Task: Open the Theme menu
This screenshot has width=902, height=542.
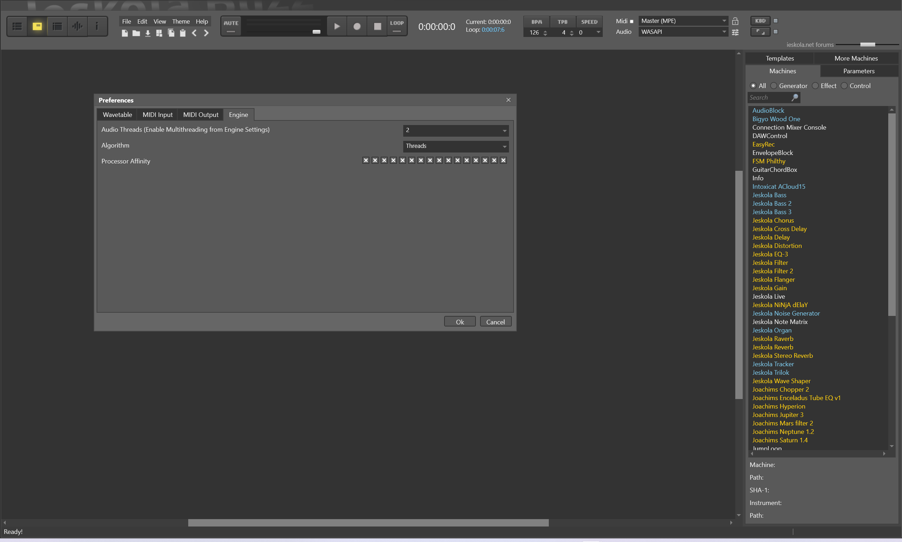Action: point(181,21)
